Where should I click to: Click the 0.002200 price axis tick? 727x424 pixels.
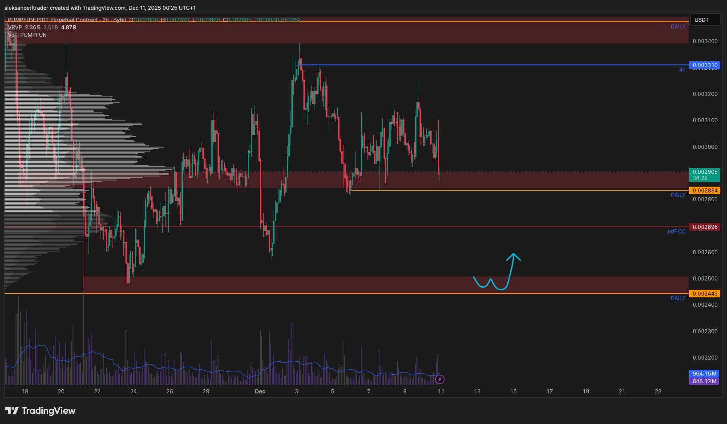705,358
